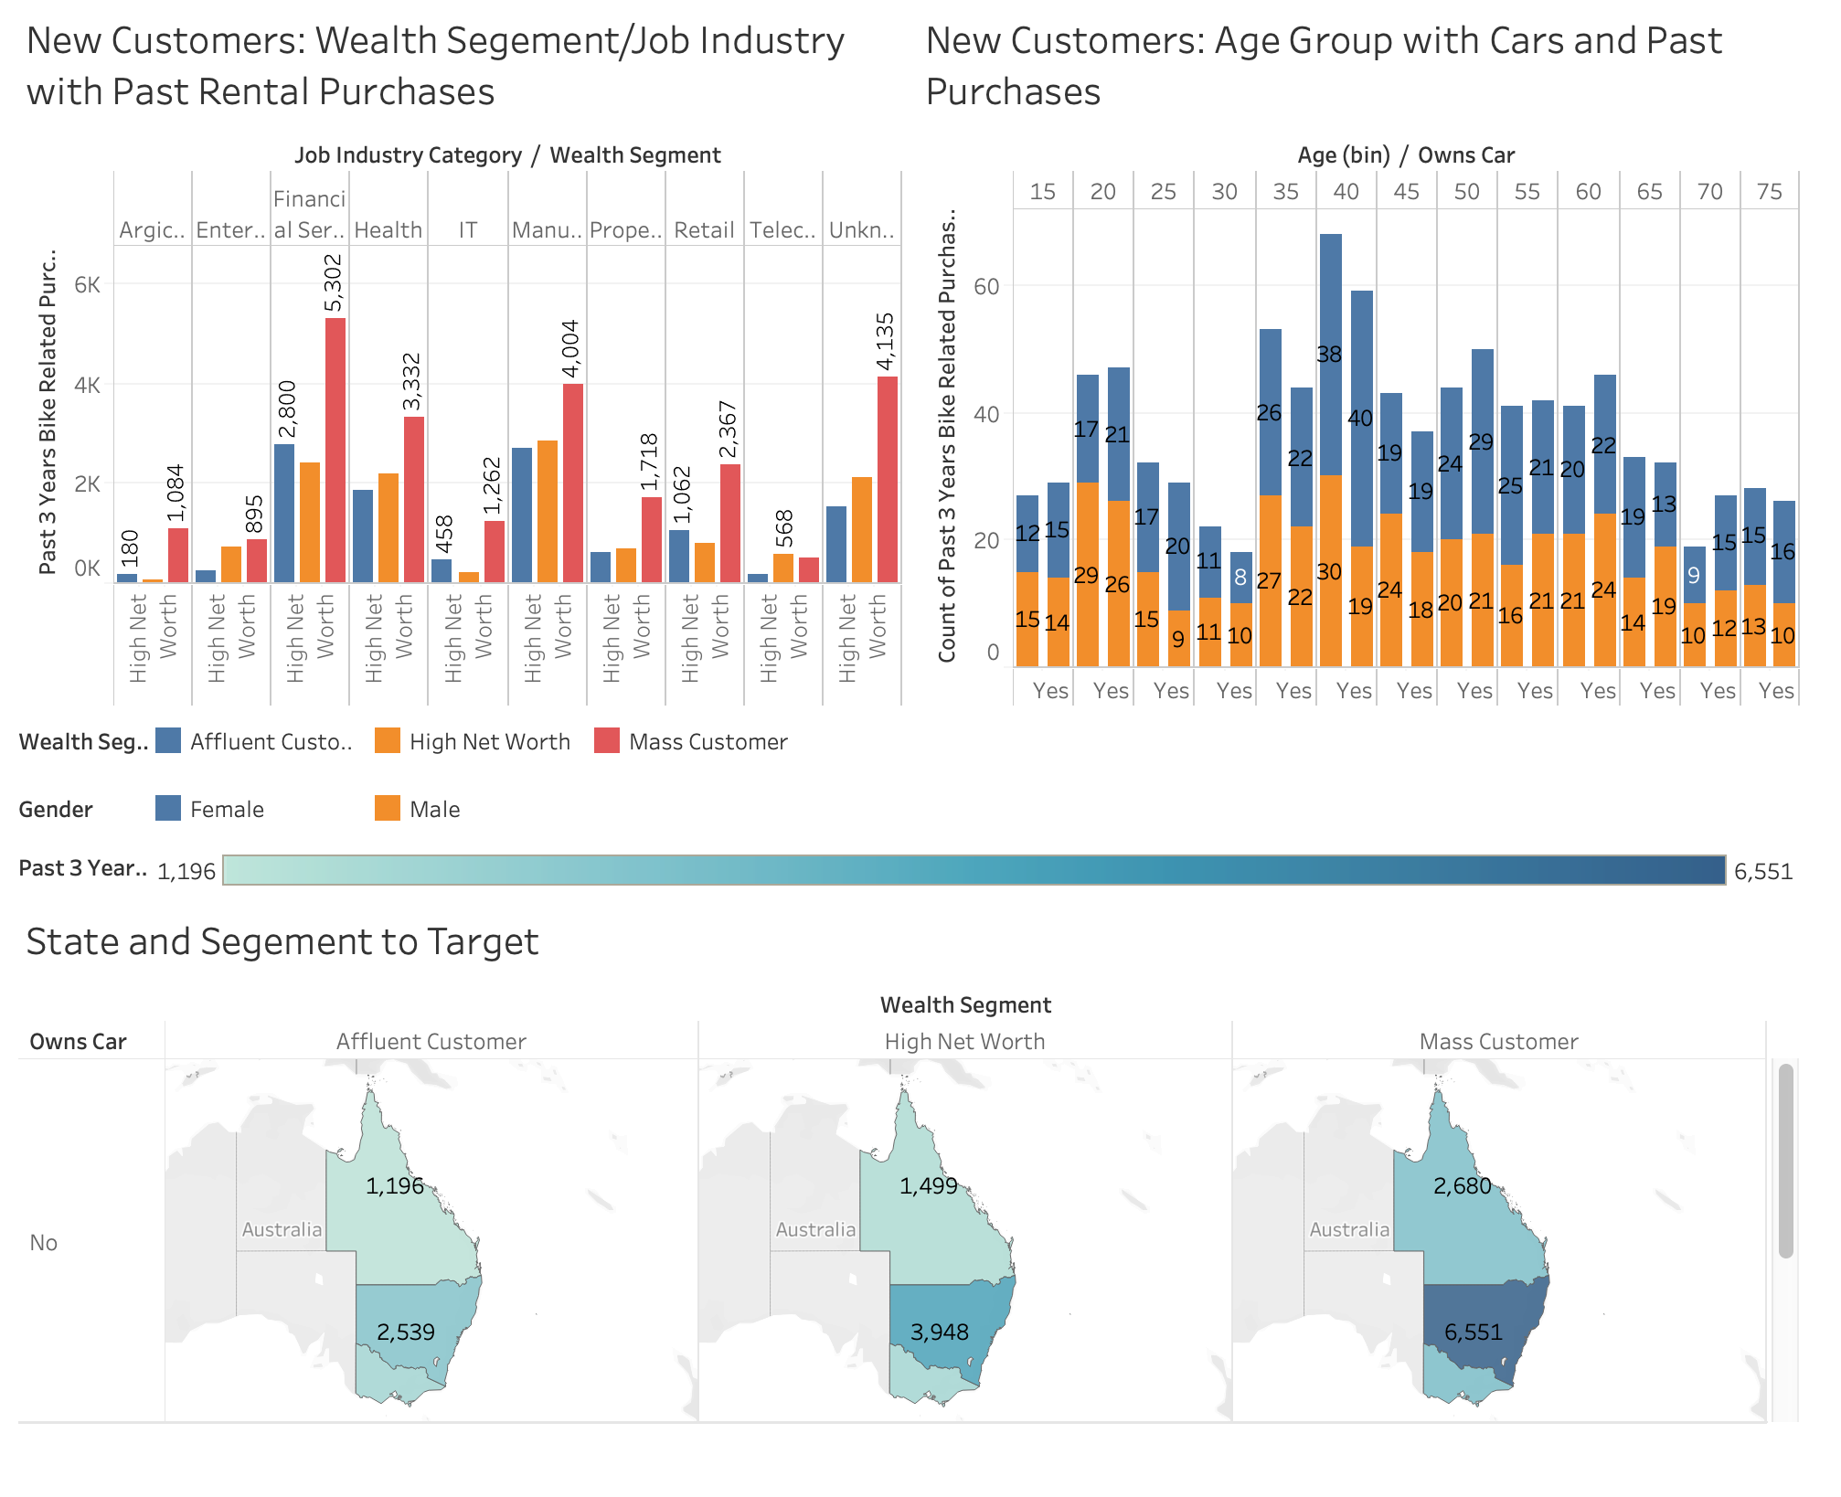The width and height of the screenshot is (1841, 1497).
Task: Click the 5,302 Financial Services Mass Customer bar
Action: (335, 450)
